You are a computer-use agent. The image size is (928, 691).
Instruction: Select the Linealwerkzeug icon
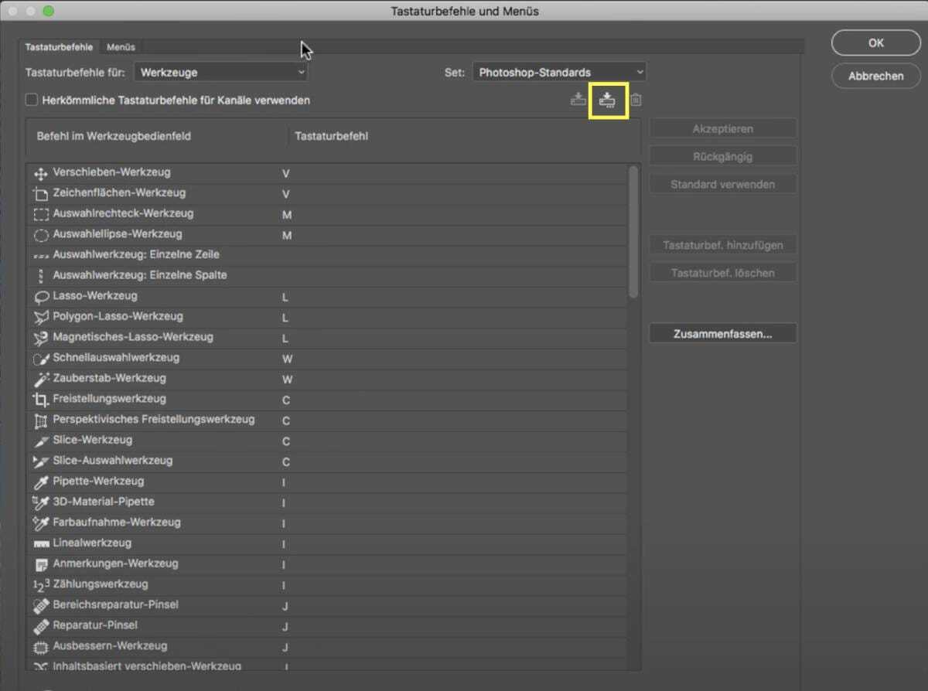point(39,543)
